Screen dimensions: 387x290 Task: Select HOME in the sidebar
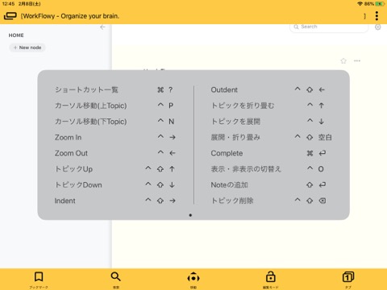click(x=16, y=35)
